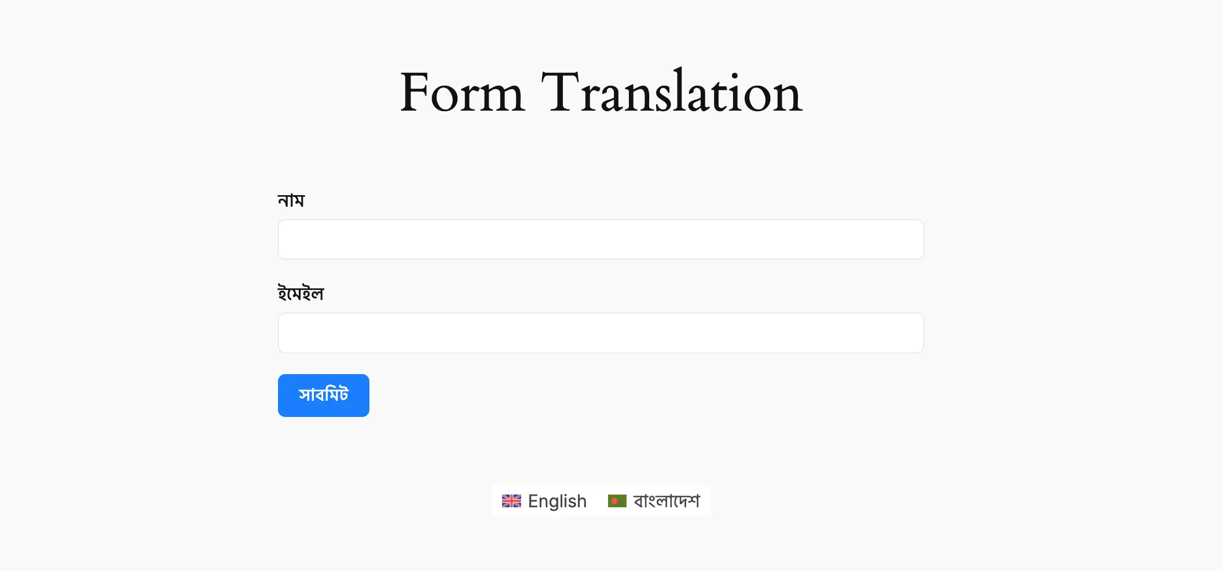
Task: Select the green and red flag
Action: pyautogui.click(x=617, y=501)
